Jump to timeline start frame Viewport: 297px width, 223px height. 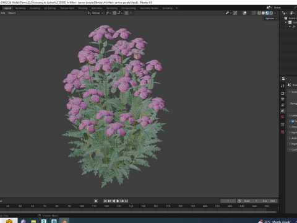point(105,201)
